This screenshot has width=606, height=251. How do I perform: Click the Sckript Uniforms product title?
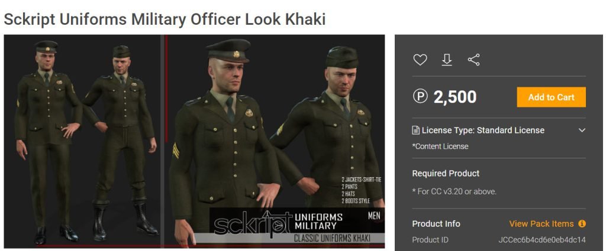[x=165, y=19]
